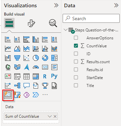Open Get more visuals ellipsis
Viewport: 121px width, 126px height.
[45, 95]
